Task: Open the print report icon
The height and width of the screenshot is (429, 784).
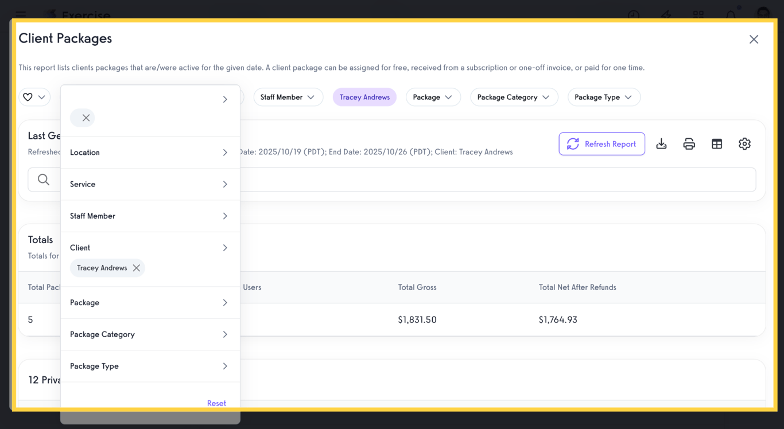Action: [689, 144]
